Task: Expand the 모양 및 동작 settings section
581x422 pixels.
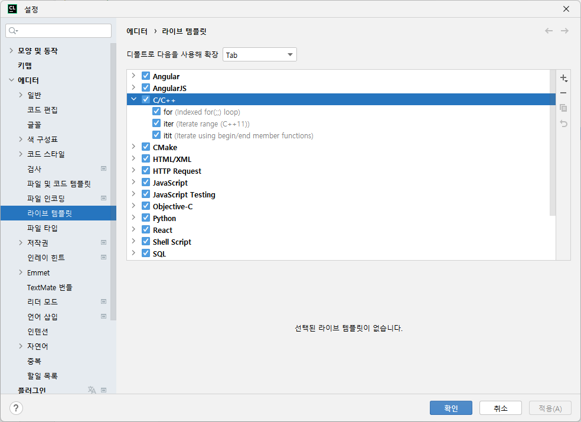Action: pyautogui.click(x=11, y=50)
